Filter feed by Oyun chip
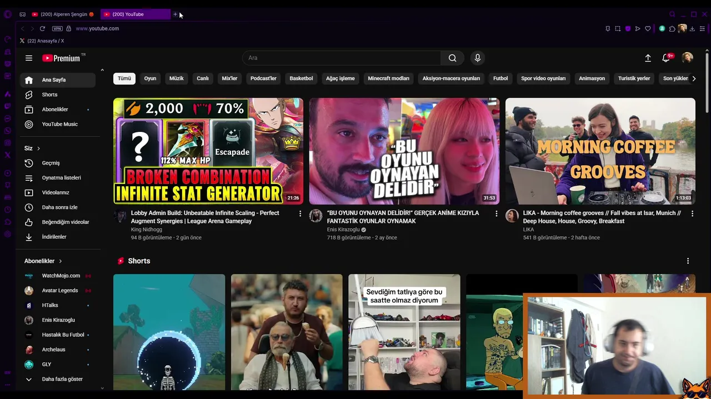The width and height of the screenshot is (711, 399). coord(150,79)
